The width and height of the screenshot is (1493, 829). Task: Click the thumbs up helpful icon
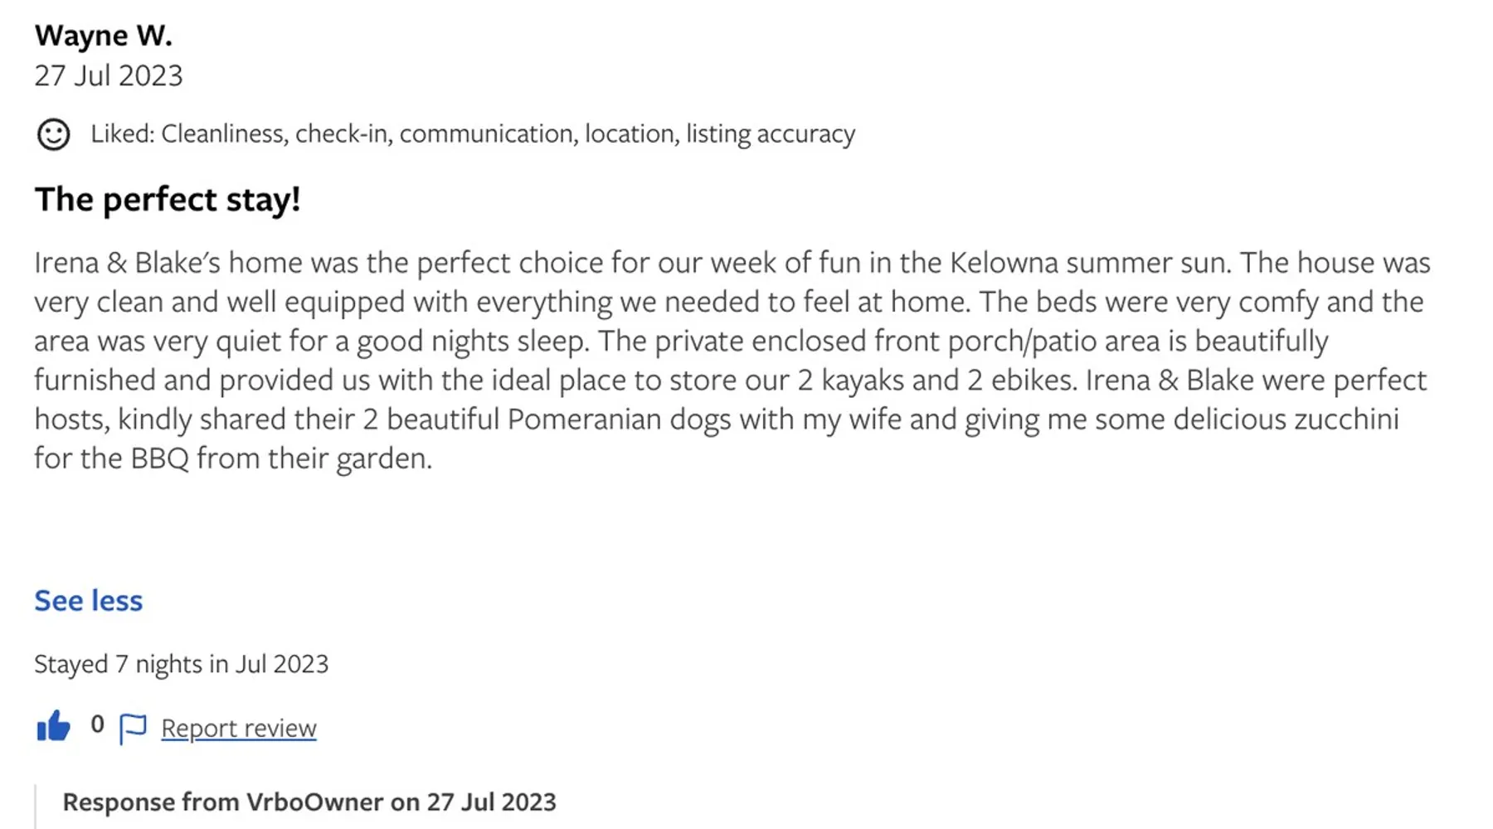pos(54,727)
